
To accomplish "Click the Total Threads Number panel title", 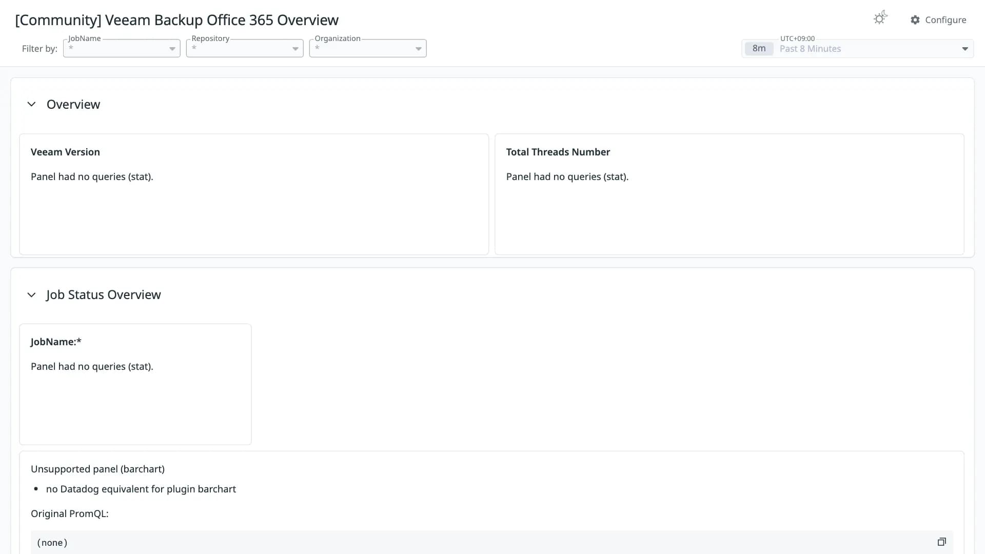I will click(558, 152).
